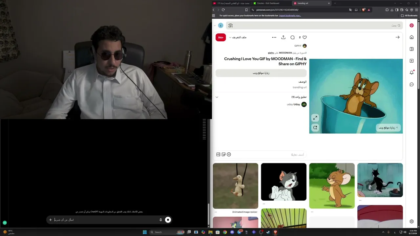This screenshot has width=420, height=236.
Task: Open the GIPHY source profile
Action: (x=300, y=46)
